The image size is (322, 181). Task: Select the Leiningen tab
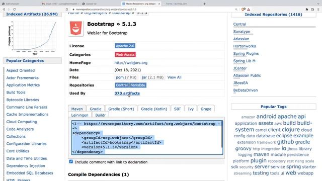point(79,115)
